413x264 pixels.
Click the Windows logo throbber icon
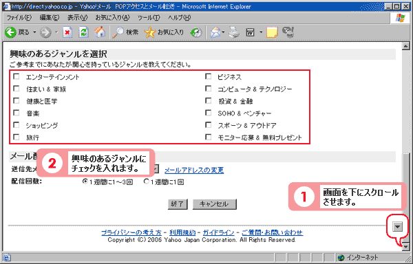400,18
